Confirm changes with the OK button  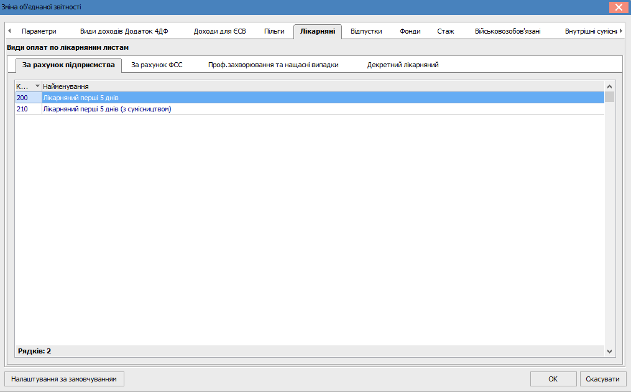pyautogui.click(x=553, y=379)
